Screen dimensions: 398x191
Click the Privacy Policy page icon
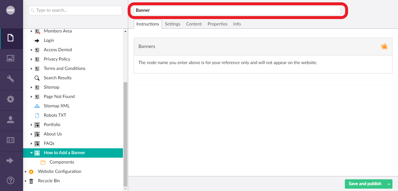click(x=37, y=59)
